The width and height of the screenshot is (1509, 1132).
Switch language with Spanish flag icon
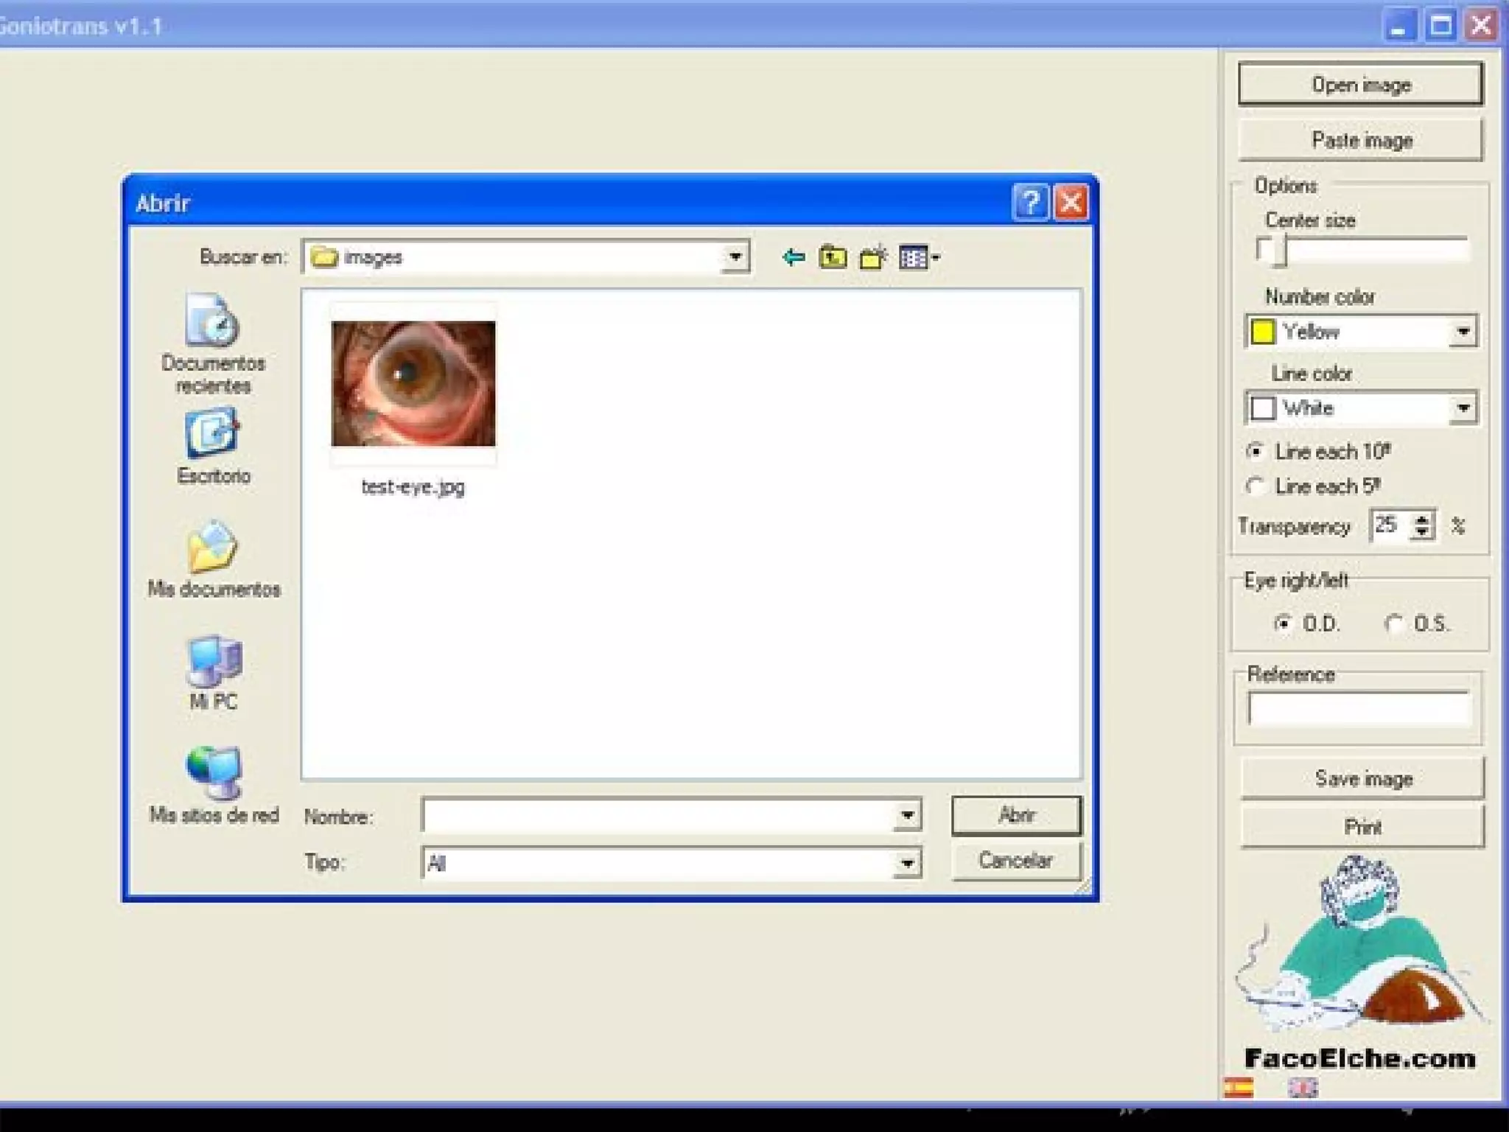1238,1088
